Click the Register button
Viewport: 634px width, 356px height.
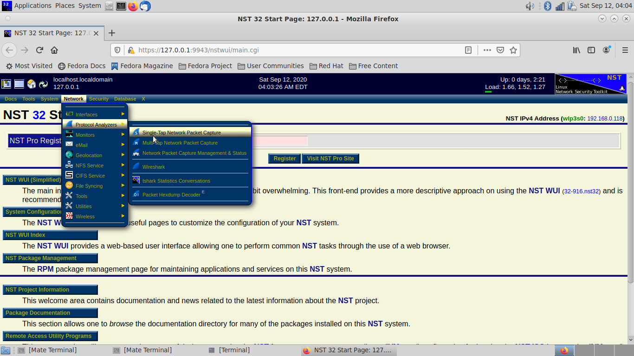click(x=285, y=159)
